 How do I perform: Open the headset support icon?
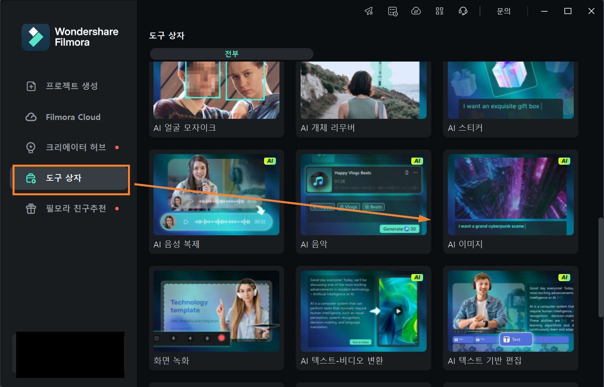[463, 11]
